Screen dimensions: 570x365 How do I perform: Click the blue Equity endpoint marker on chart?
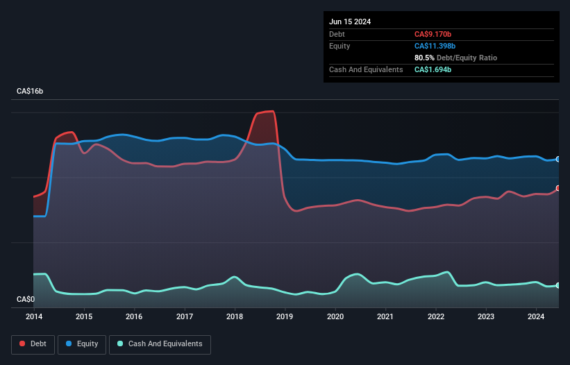[x=558, y=160]
